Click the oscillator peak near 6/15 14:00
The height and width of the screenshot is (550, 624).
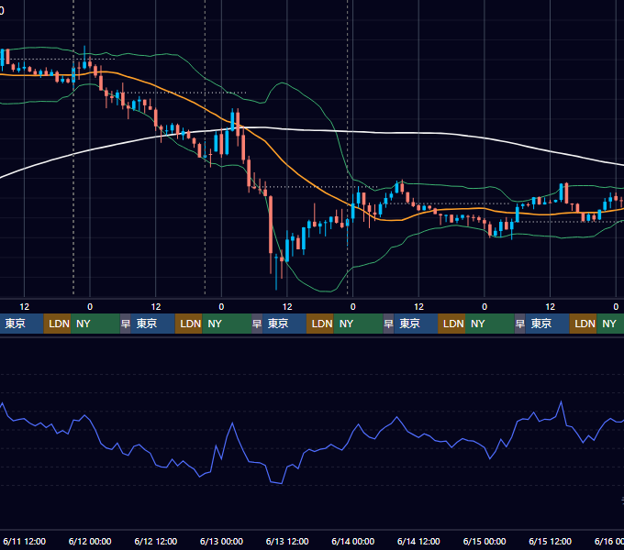click(561, 402)
